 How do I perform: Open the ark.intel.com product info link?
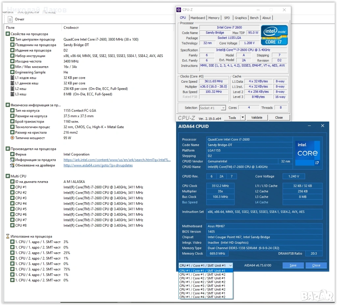(117, 160)
